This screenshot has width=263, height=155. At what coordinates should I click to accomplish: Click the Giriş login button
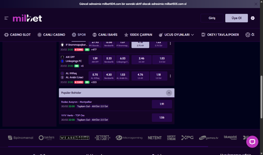coord(212,18)
